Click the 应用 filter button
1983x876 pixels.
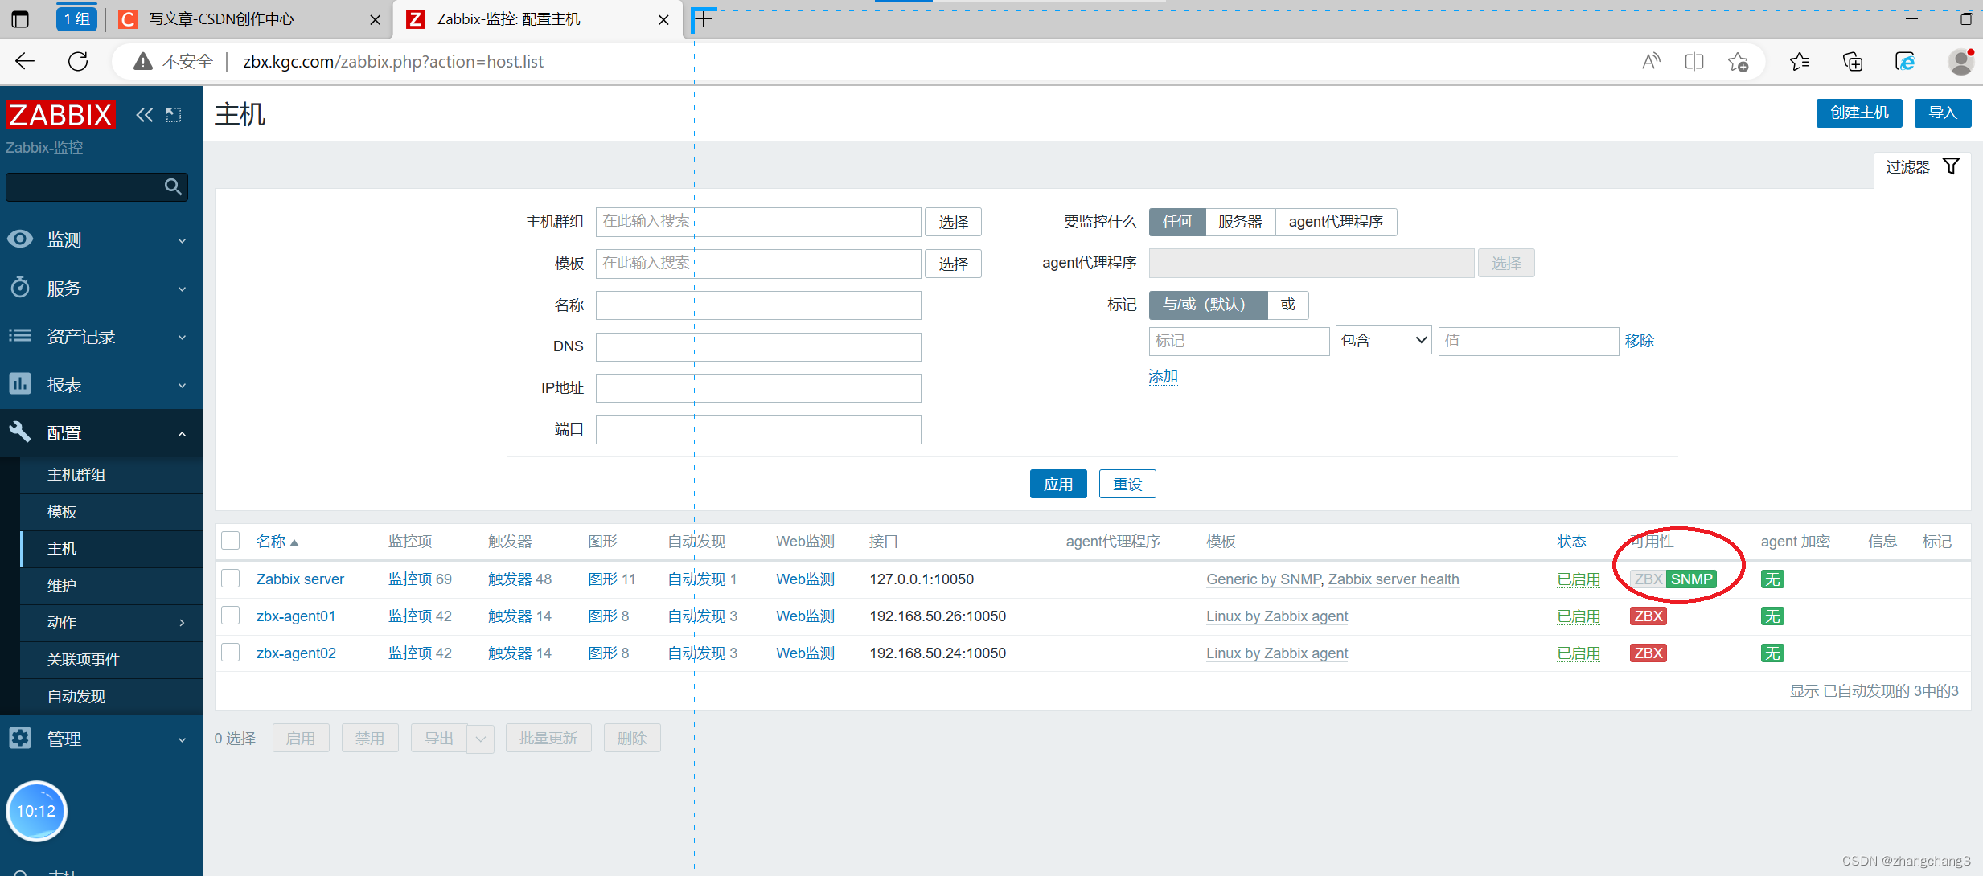[x=1058, y=484]
